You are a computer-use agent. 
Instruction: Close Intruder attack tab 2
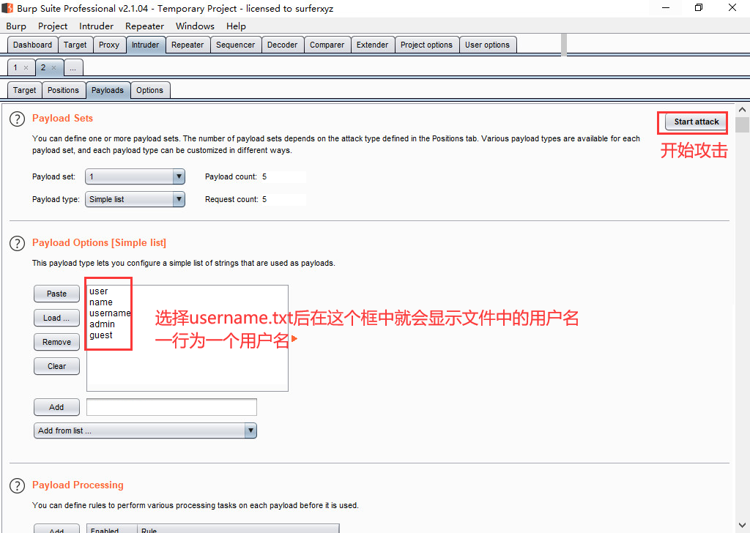point(53,68)
